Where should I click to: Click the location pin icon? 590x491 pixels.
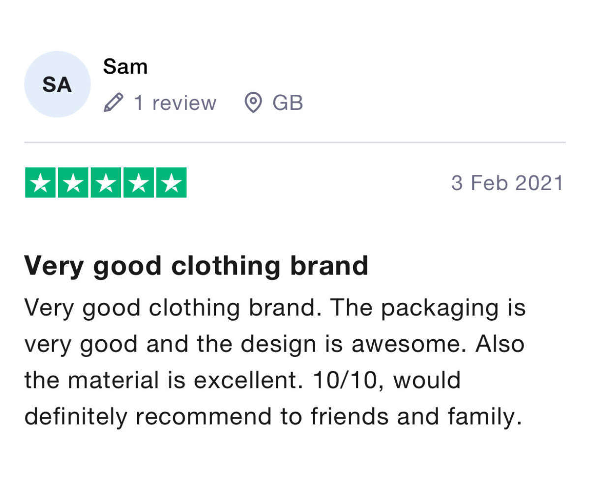coord(253,103)
